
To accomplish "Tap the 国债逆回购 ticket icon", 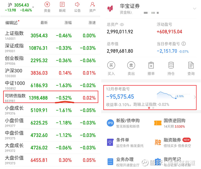I will click(x=158, y=123).
